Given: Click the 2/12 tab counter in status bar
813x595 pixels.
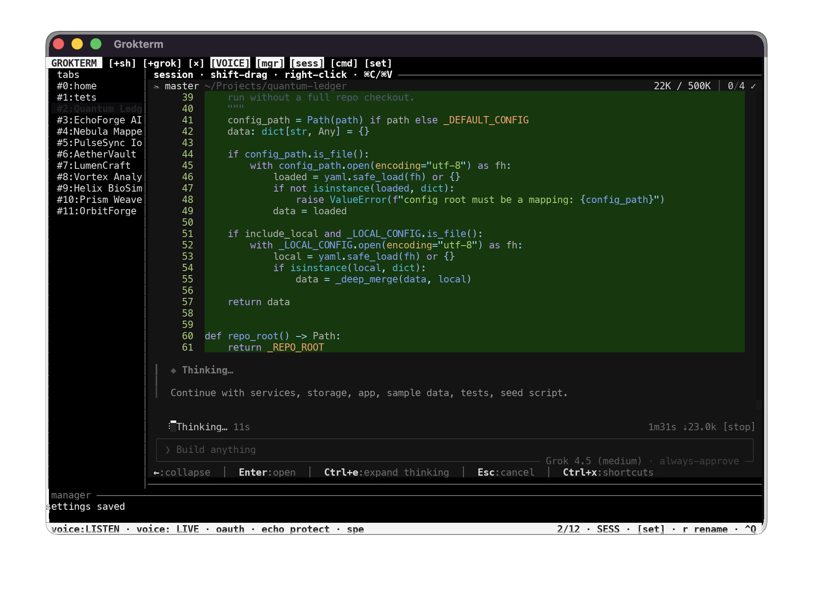Looking at the screenshot, I should click(x=568, y=529).
